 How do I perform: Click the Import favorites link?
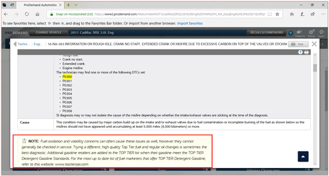pyautogui.click(x=190, y=23)
